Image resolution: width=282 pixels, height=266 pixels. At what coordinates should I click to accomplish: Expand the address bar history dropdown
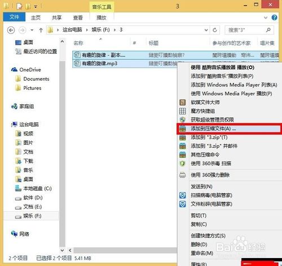click(206, 30)
